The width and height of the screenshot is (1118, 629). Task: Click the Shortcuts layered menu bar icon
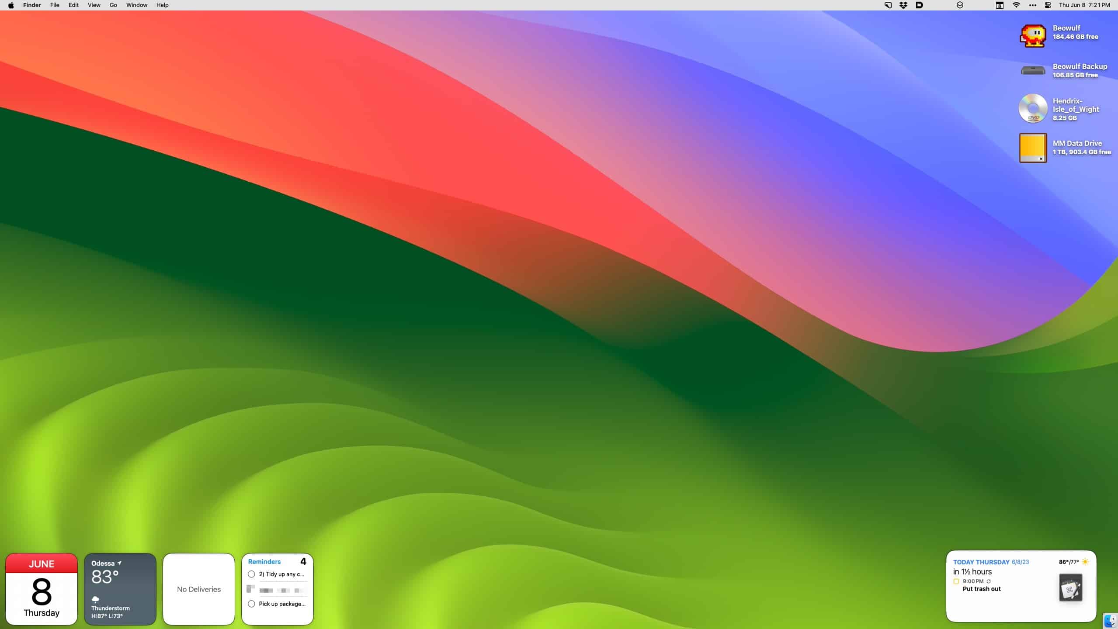(x=960, y=5)
